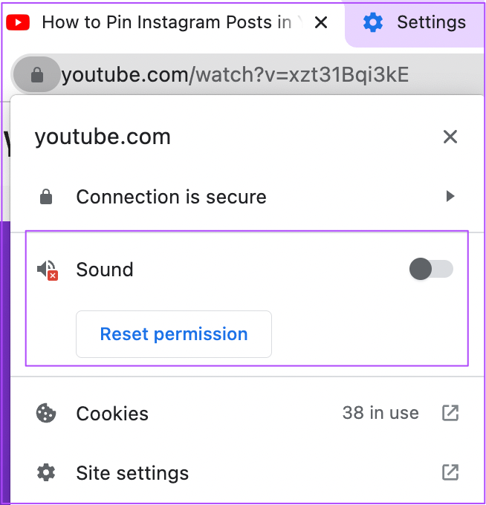Close the youtube.com site info popup
Viewport: 486px width, 505px height.
[x=450, y=137]
